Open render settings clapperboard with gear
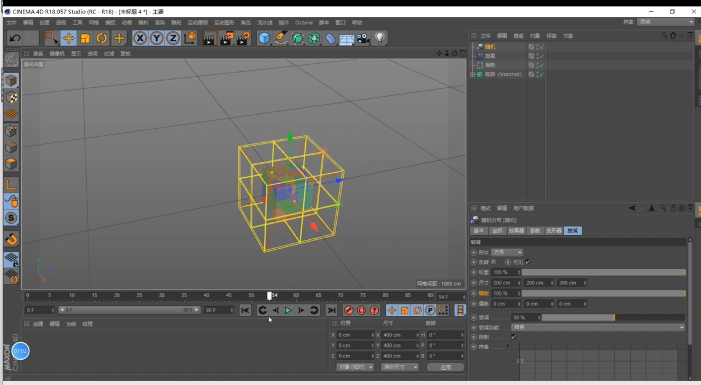The image size is (701, 385). coord(243,39)
